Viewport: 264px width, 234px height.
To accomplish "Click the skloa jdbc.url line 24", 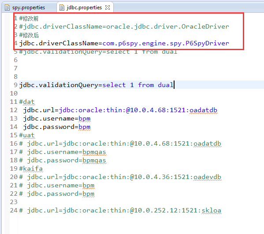I will [x=120, y=211].
